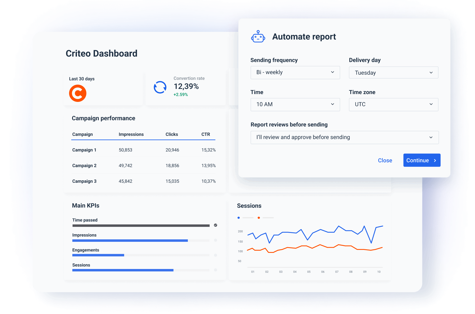Click the checkmark icon beside Time passed bar
The height and width of the screenshot is (314, 475).
click(215, 225)
